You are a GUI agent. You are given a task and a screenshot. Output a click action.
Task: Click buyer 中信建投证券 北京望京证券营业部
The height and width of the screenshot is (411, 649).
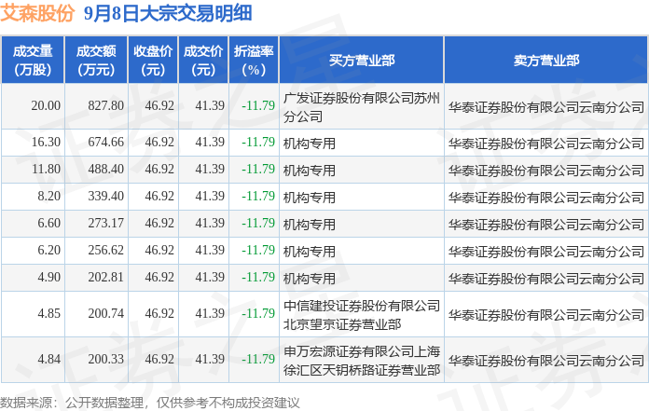(362, 315)
